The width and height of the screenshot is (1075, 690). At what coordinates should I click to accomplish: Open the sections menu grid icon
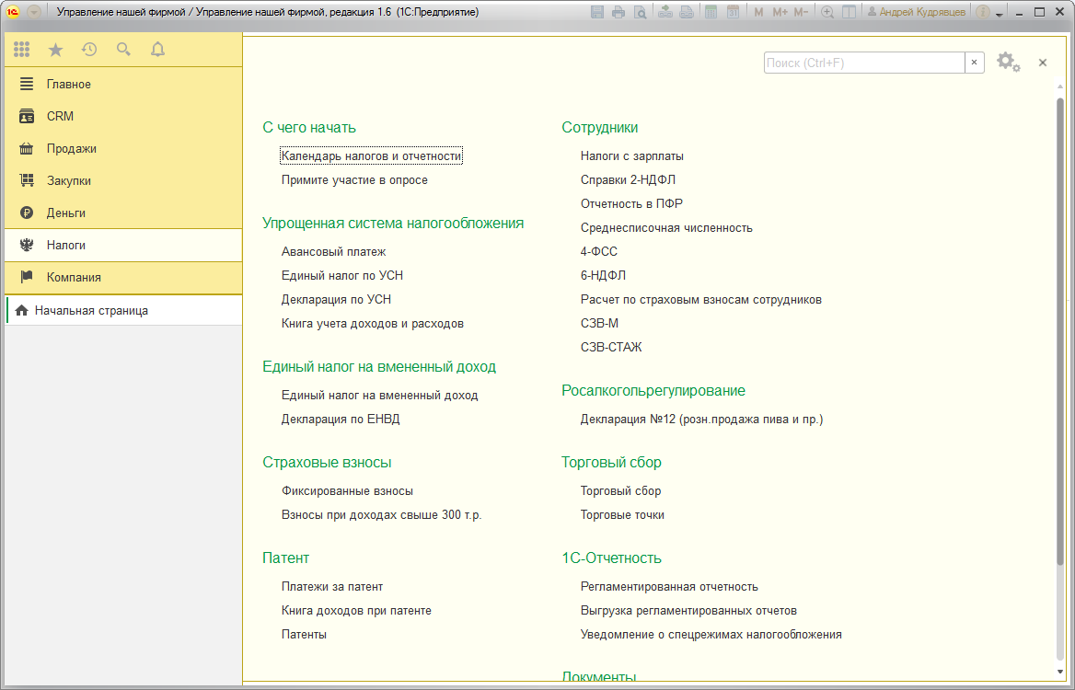tap(22, 50)
